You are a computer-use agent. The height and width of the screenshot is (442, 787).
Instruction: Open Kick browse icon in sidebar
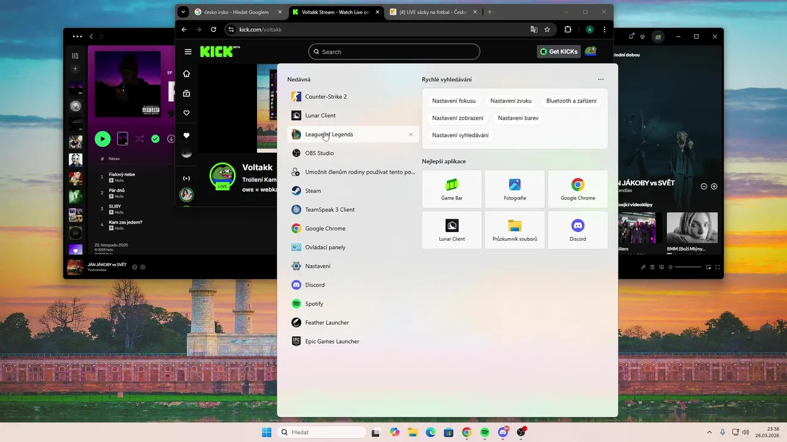click(x=187, y=93)
